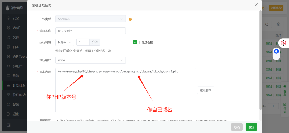
Task: Click the gear settings icon in background toolbar
Action: pos(279,24)
